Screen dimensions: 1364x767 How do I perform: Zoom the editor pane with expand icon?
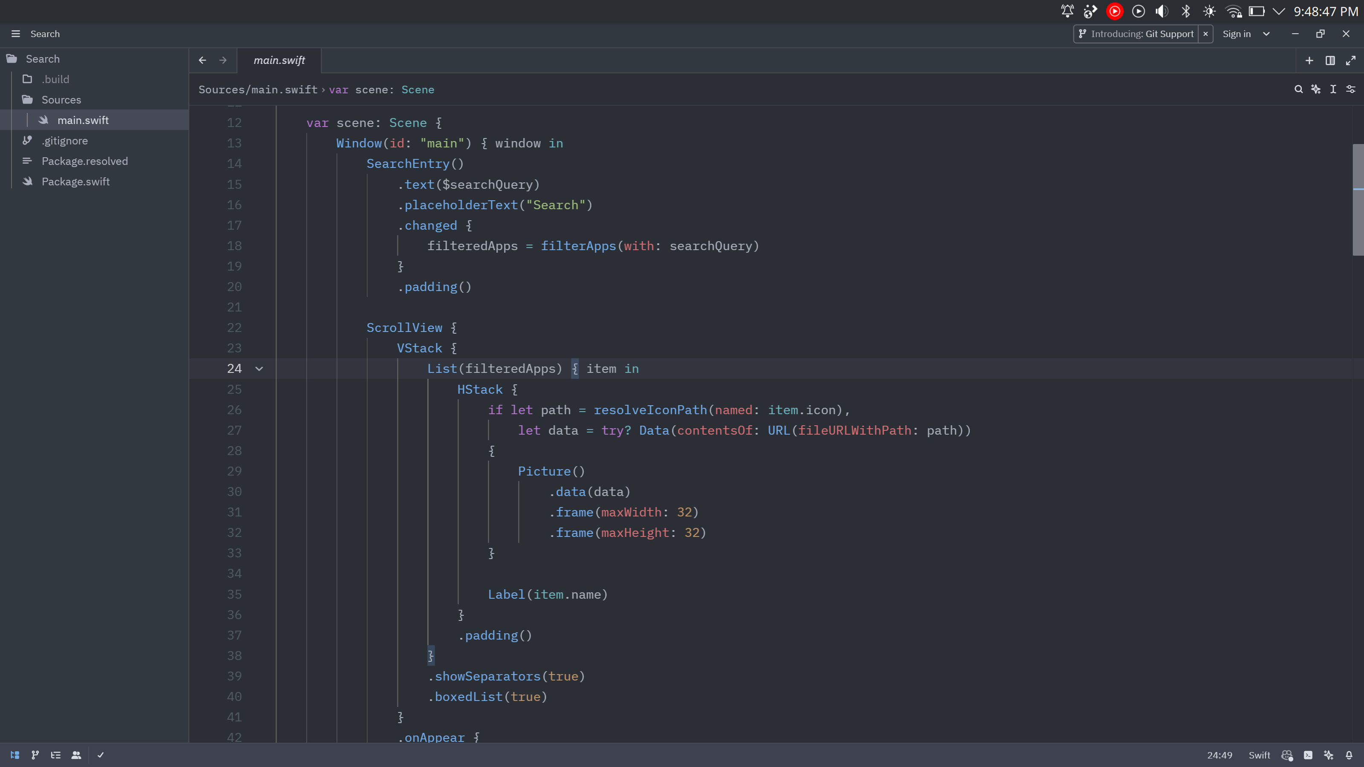1351,61
